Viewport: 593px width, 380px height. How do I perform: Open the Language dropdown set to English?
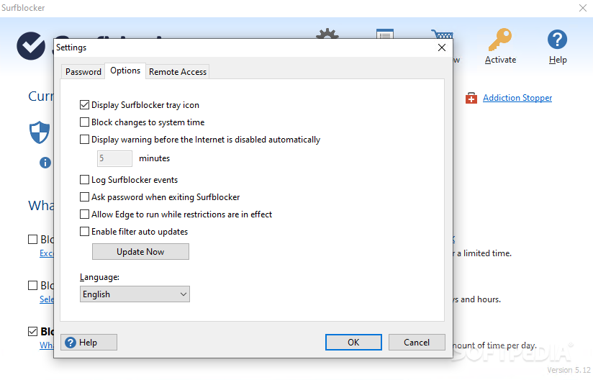[x=135, y=294]
